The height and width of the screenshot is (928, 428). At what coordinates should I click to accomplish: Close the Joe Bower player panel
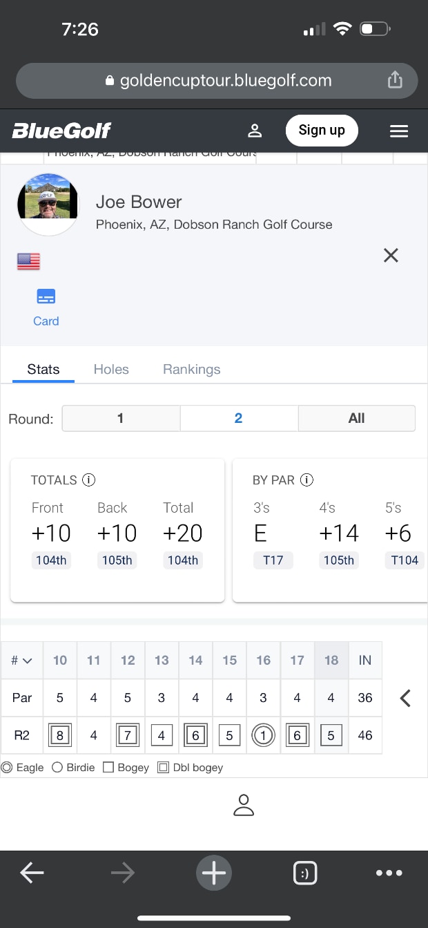(391, 256)
